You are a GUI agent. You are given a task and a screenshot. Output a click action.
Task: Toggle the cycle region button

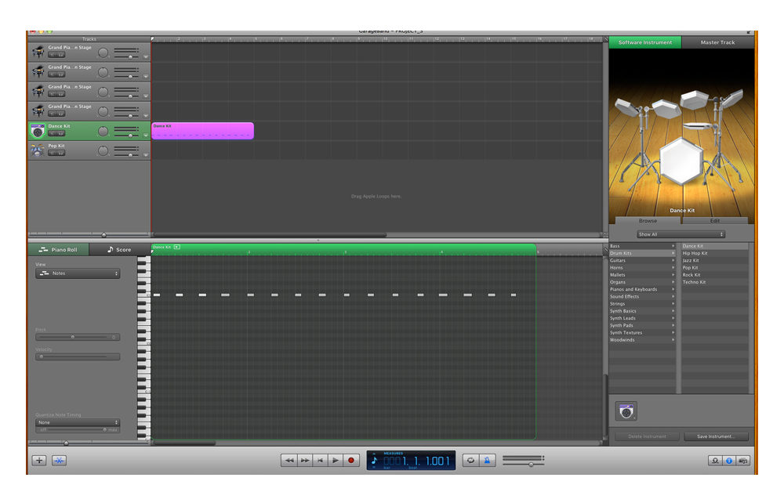click(470, 461)
